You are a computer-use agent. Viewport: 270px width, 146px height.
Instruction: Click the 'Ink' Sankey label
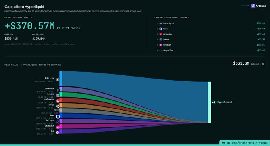click(53, 131)
